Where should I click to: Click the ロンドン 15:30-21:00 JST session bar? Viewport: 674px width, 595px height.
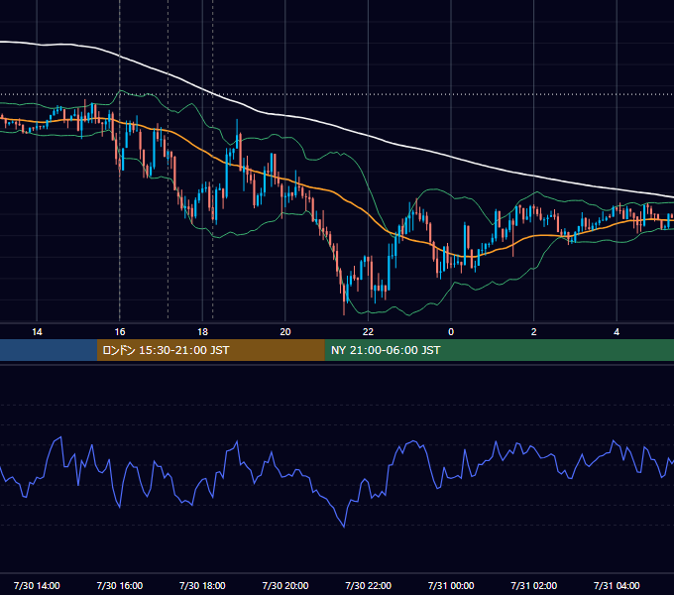tap(210, 350)
